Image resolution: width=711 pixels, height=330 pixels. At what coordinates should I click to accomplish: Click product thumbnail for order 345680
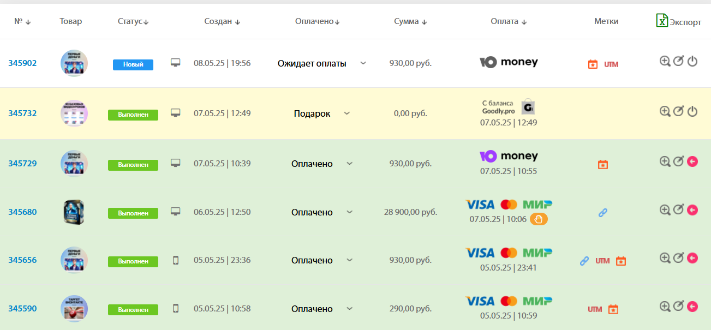tap(74, 212)
